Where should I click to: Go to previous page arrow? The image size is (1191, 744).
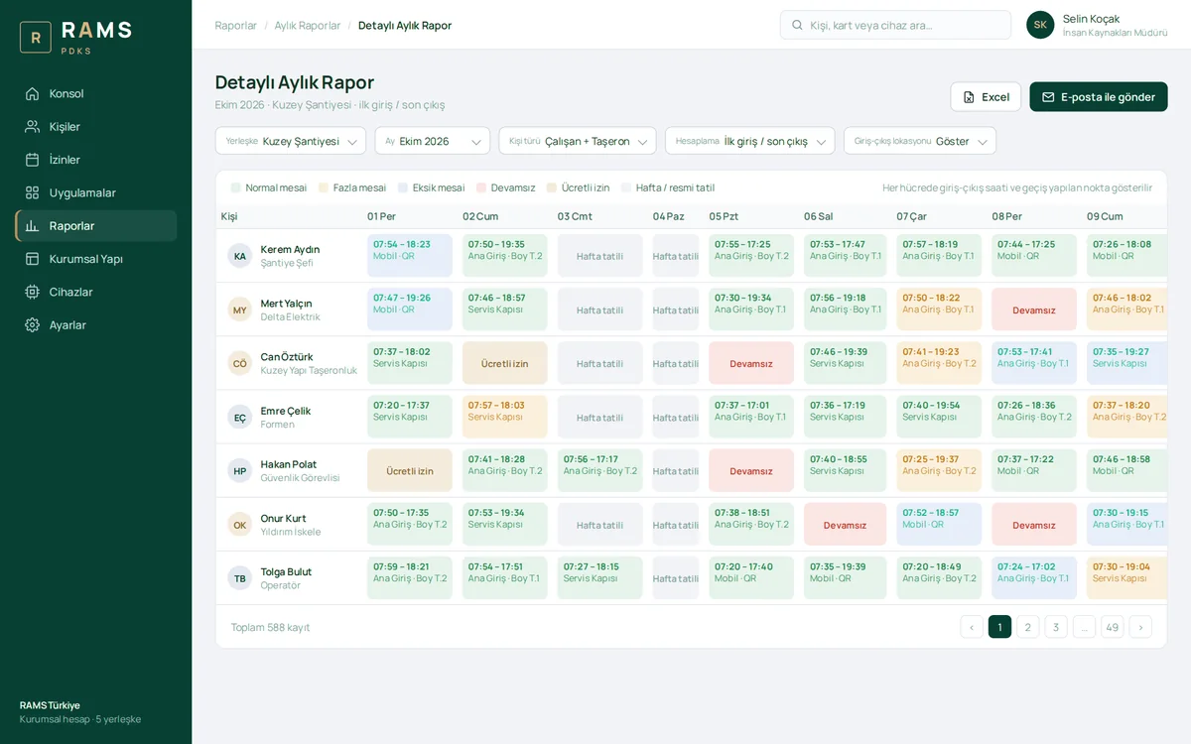[972, 627]
